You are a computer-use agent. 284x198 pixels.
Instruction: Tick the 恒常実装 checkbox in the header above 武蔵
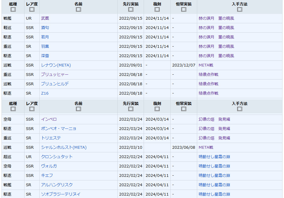(184, 9)
